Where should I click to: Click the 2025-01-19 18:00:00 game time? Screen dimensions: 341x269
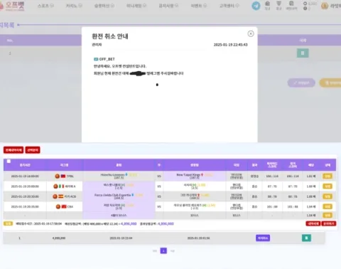pyautogui.click(x=25, y=176)
